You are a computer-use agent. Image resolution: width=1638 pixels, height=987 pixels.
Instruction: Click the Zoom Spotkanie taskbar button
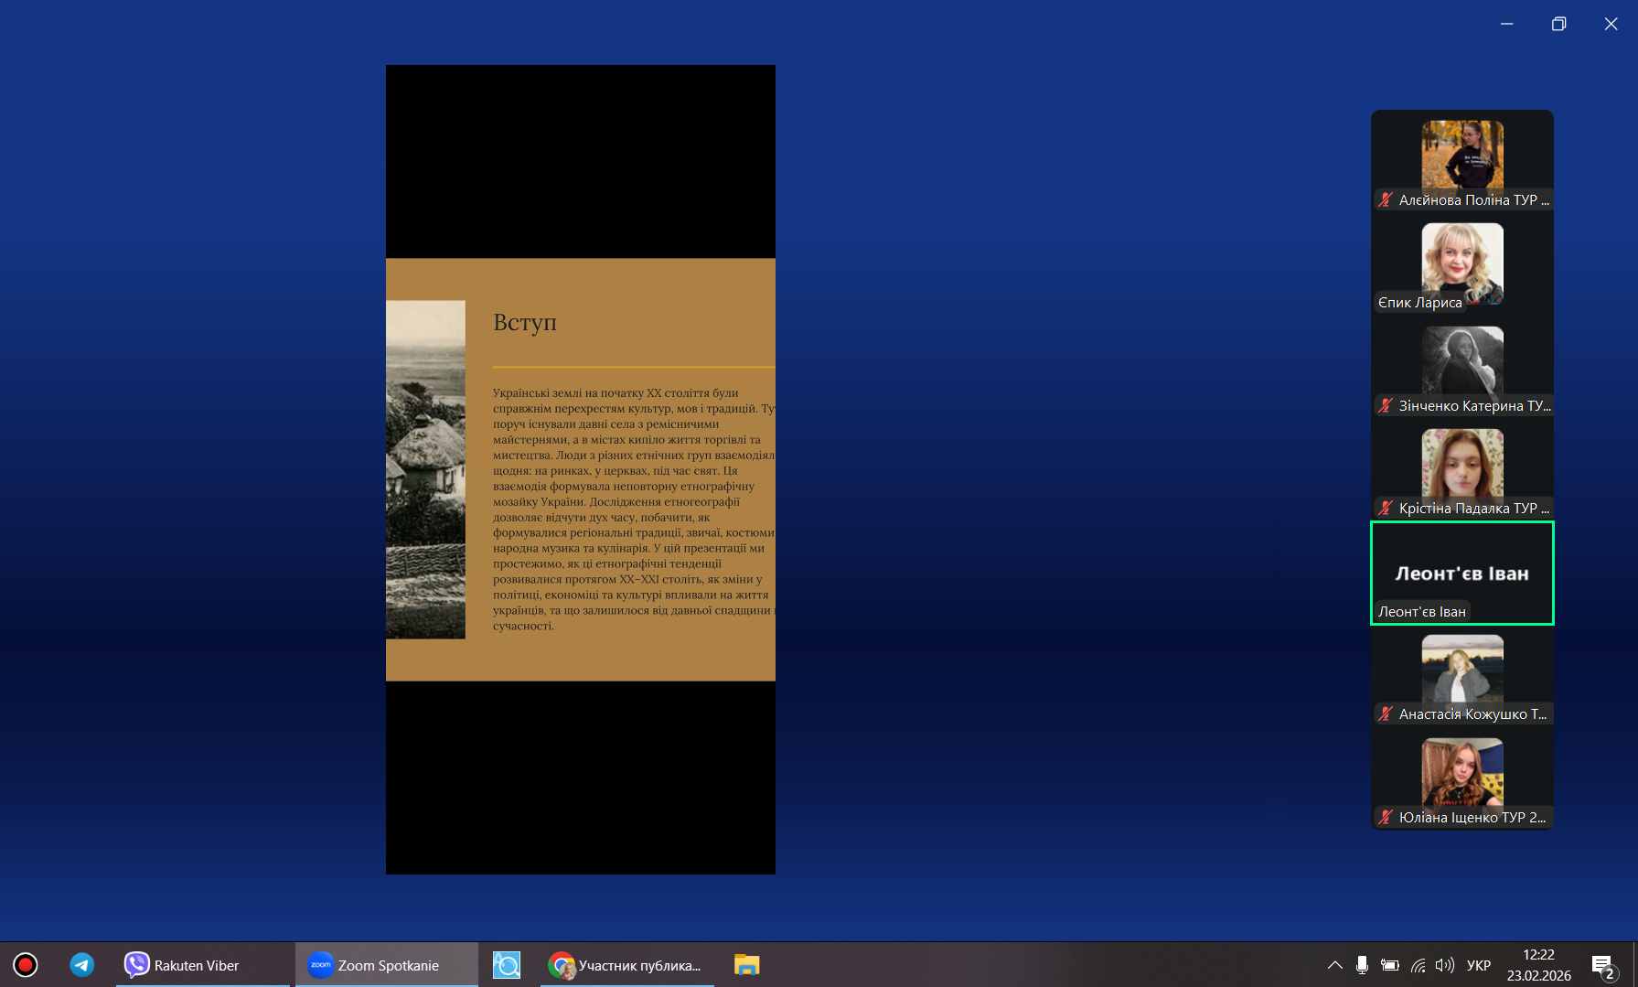pos(386,965)
